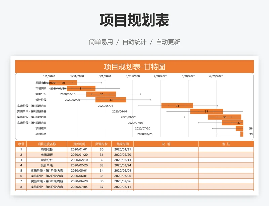Image resolution: width=269 pixels, height=206 pixels.
Task: Select the Gantt bar labeled 31
Action: pos(81,88)
